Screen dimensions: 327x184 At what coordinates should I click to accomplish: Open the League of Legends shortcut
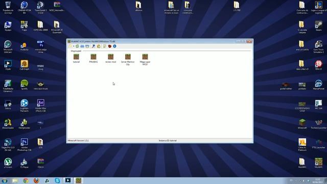(318, 7)
